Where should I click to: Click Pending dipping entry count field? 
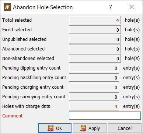pyautogui.click(x=94, y=68)
